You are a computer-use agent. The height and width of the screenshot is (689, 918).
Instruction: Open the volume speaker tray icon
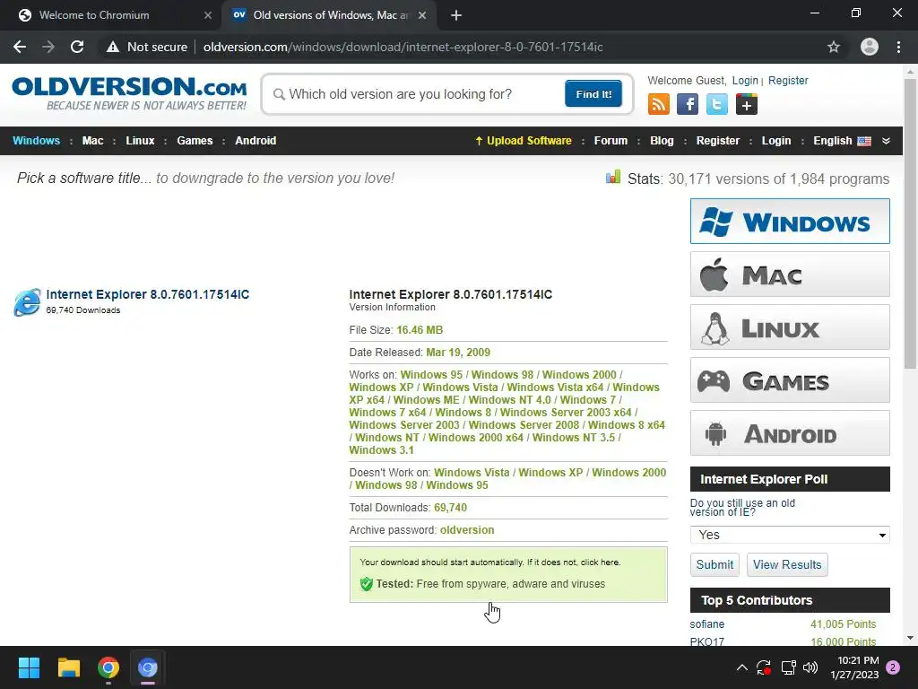click(x=810, y=667)
